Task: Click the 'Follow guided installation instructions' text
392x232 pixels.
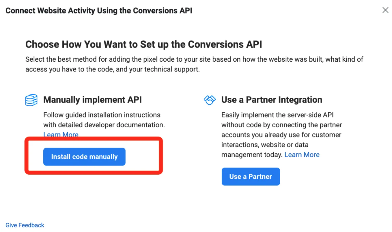Action: pyautogui.click(x=102, y=115)
